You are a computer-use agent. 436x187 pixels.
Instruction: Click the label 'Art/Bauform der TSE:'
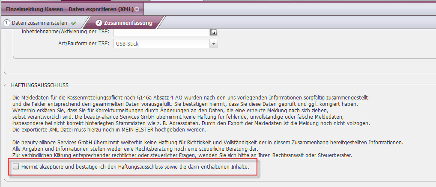pos(83,44)
